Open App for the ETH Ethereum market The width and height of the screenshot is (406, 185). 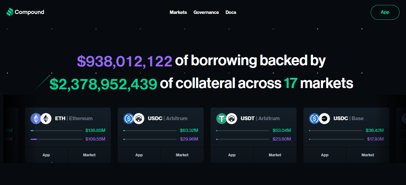click(x=46, y=155)
